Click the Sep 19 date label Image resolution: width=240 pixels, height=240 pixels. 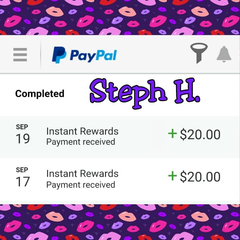point(23,134)
